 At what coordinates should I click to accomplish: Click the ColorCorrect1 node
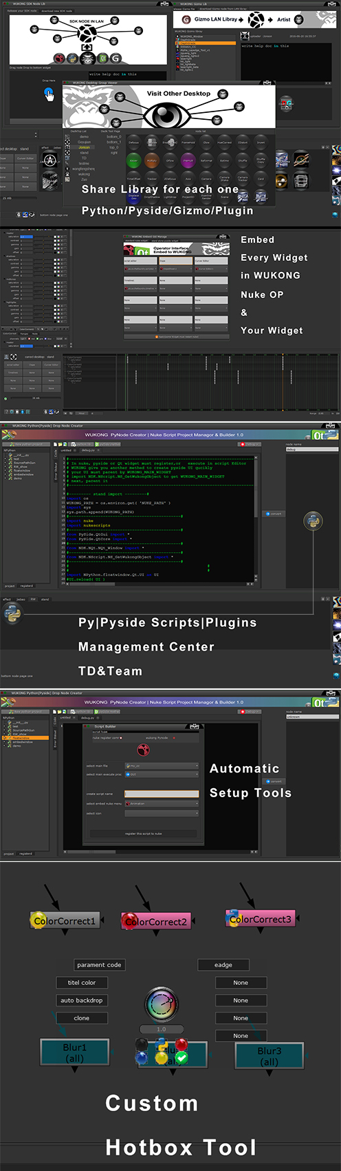[x=66, y=920]
